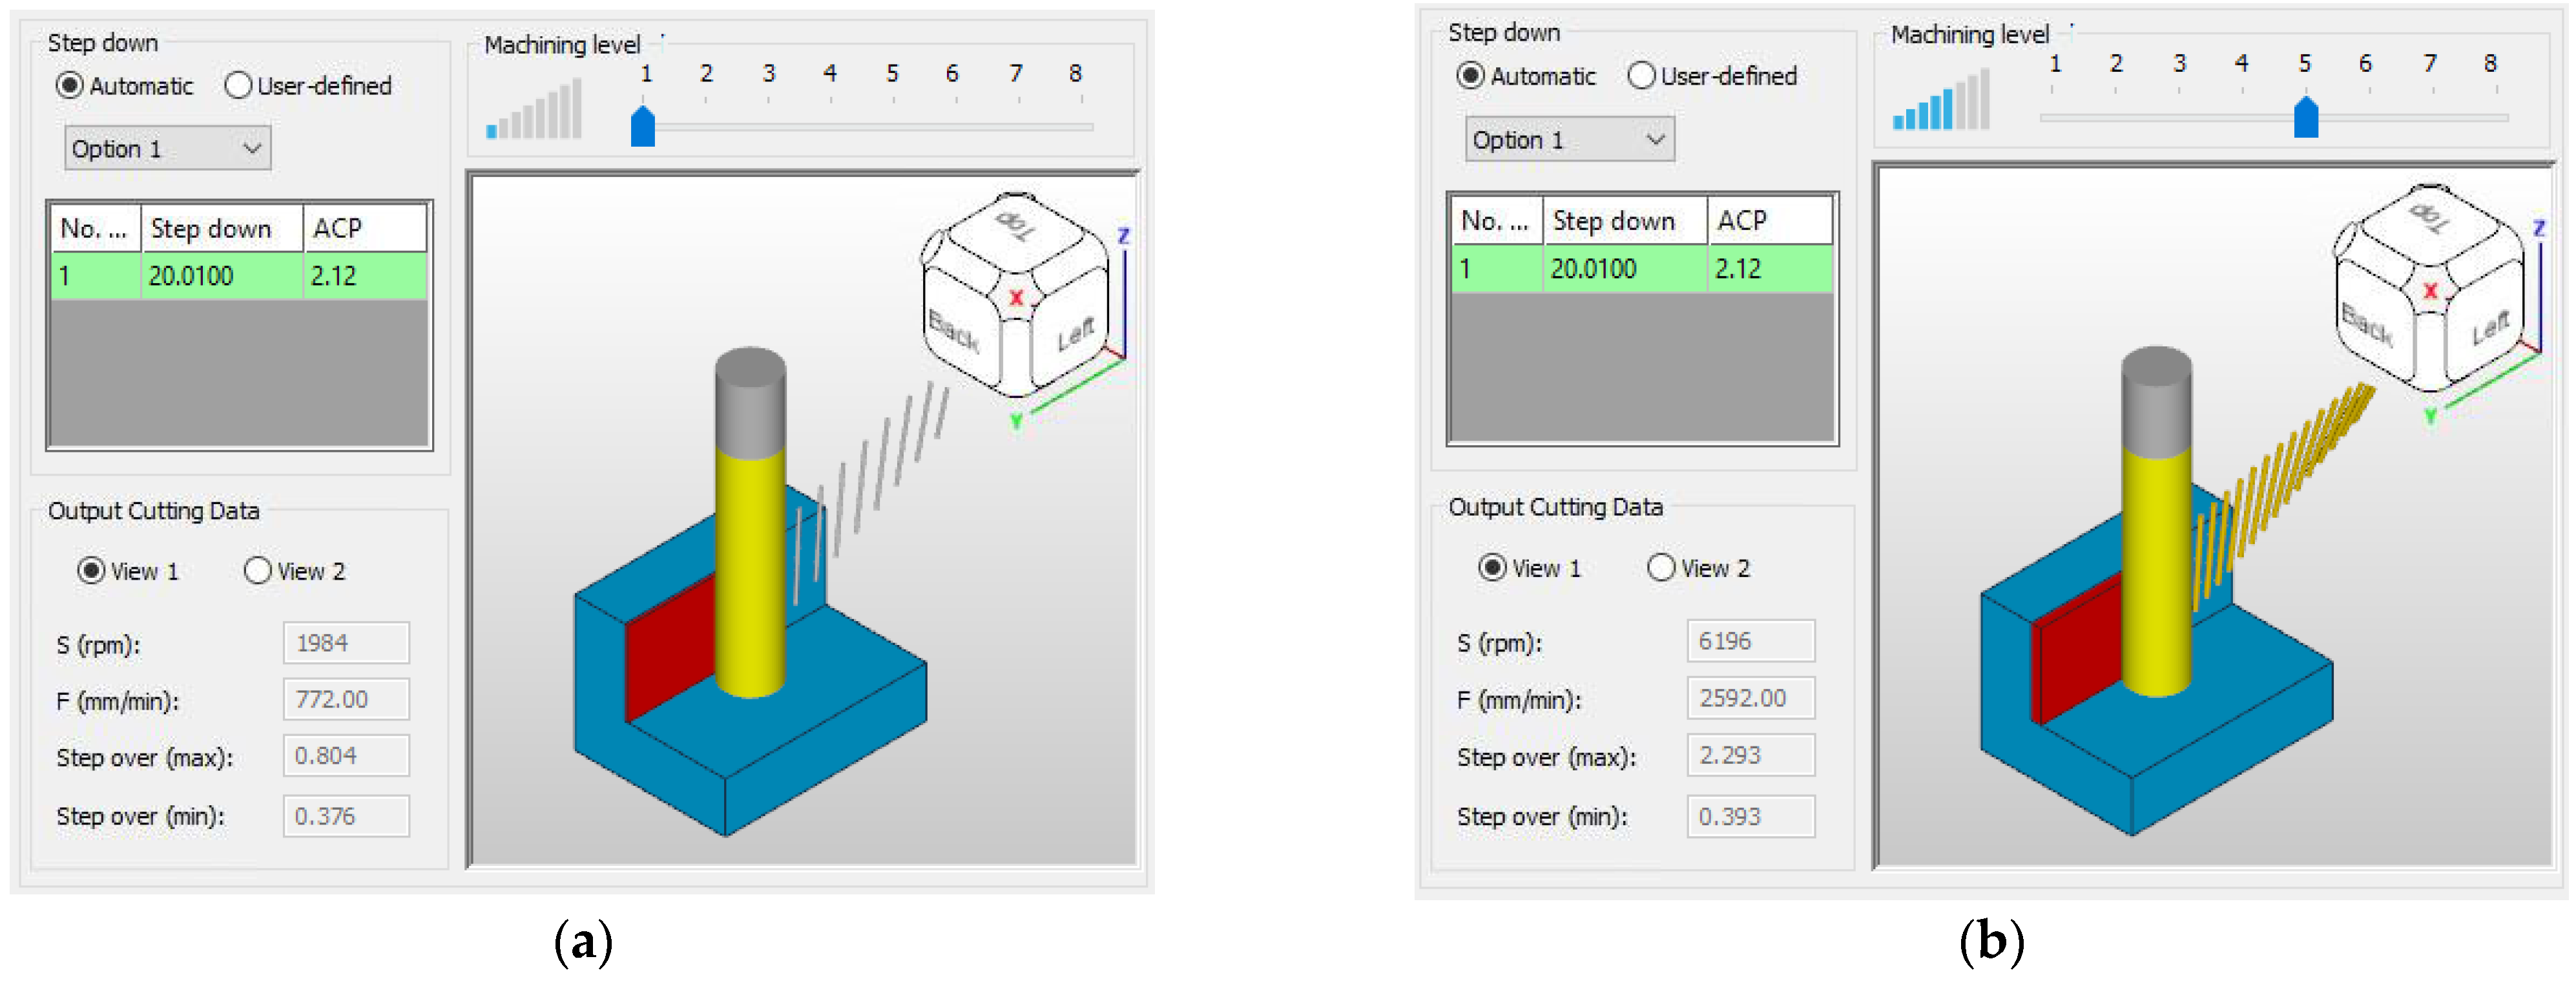Select Automatic step down in right panel
Image resolution: width=2576 pixels, height=981 pixels.
click(x=1470, y=76)
